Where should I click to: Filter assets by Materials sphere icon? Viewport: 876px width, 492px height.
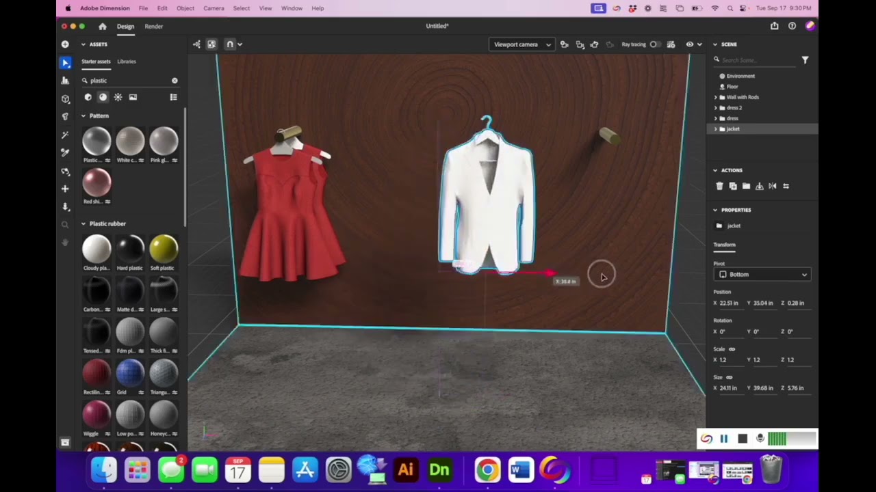[x=103, y=97]
